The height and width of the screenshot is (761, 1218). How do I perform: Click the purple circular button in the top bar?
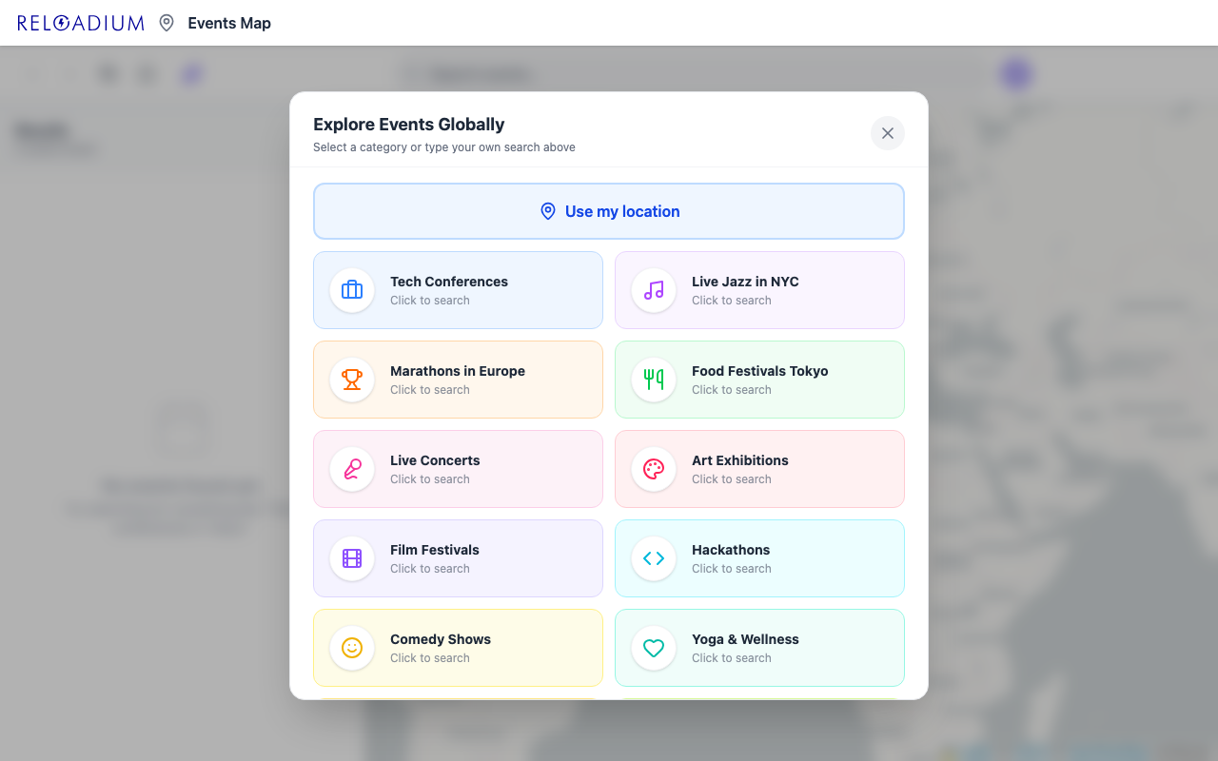pyautogui.click(x=1015, y=72)
